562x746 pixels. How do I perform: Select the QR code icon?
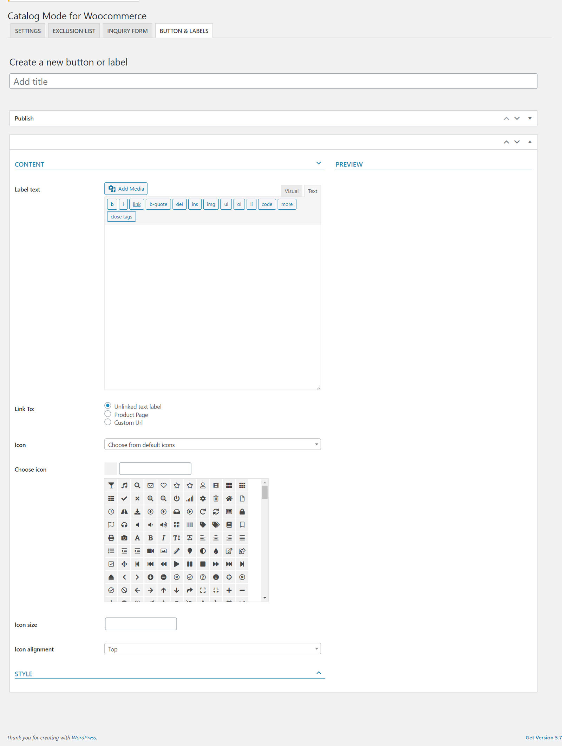click(x=177, y=525)
